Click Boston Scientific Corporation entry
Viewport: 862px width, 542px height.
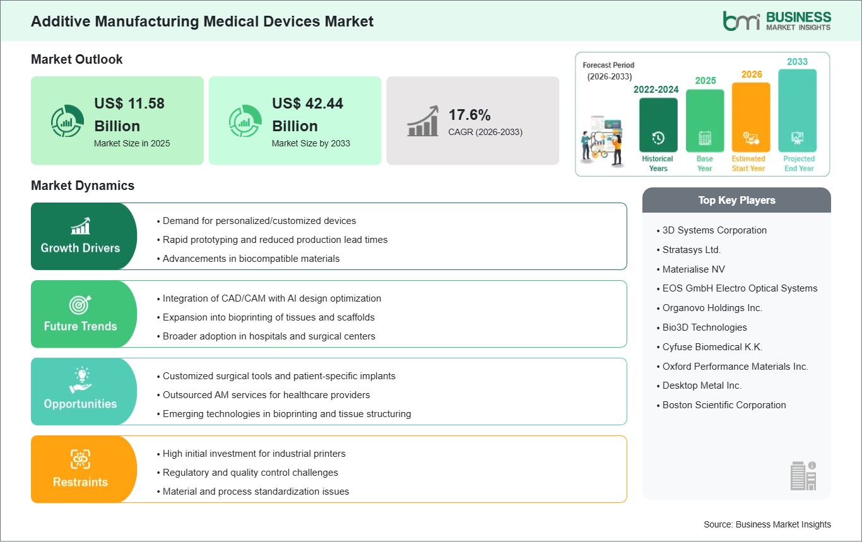(x=724, y=405)
